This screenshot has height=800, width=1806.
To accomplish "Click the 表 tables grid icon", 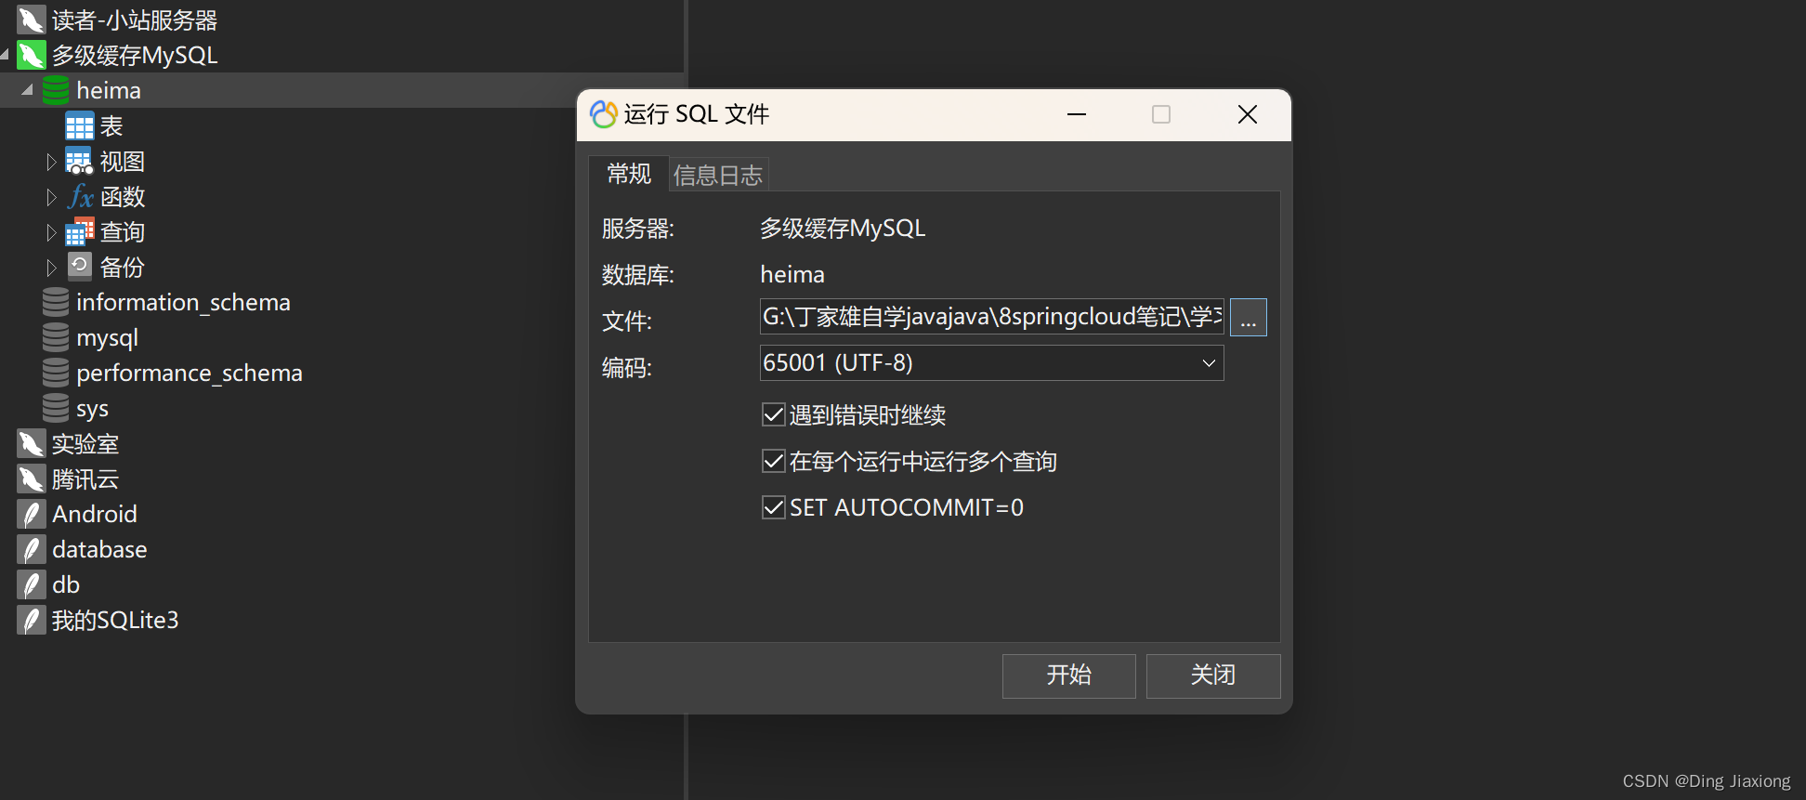I will coord(80,126).
